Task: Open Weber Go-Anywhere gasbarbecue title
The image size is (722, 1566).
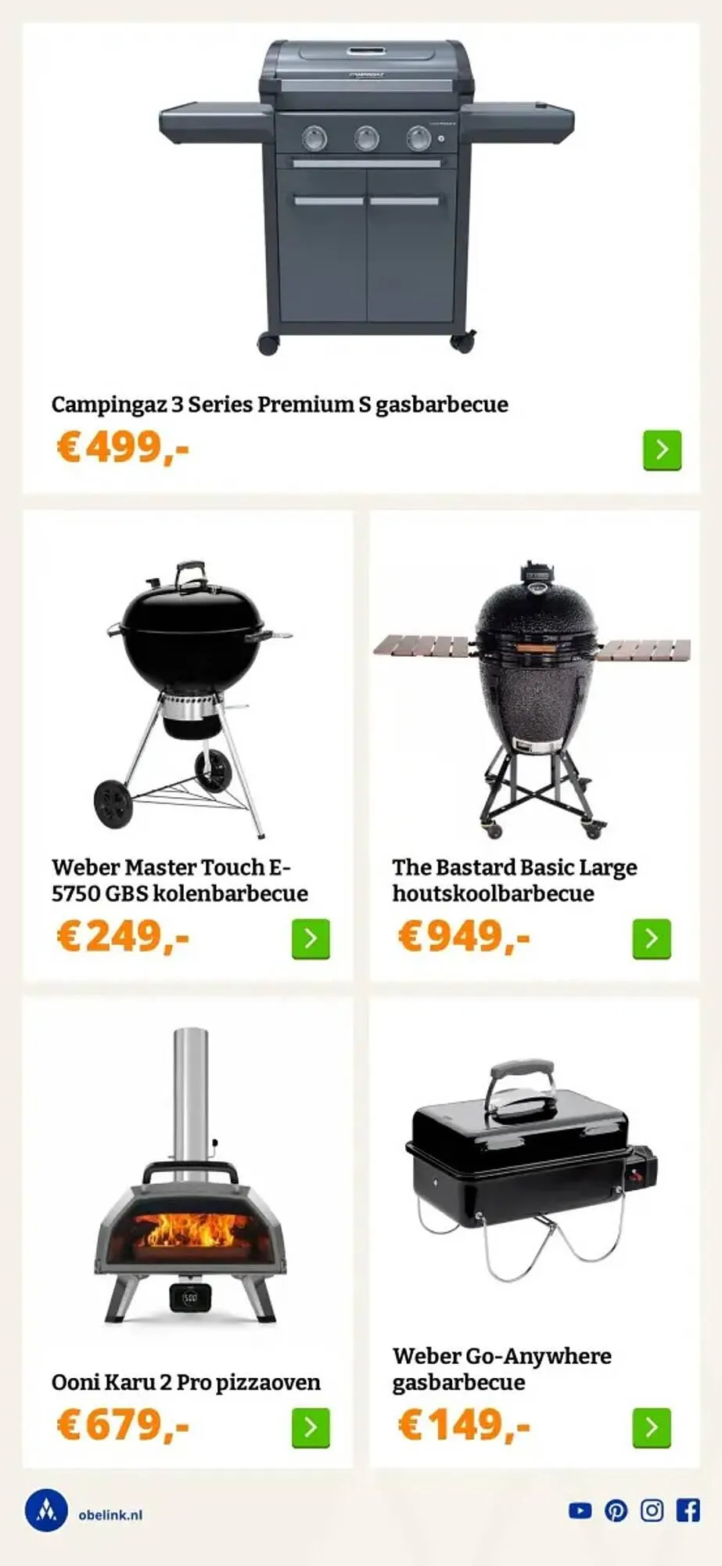Action: click(502, 1369)
